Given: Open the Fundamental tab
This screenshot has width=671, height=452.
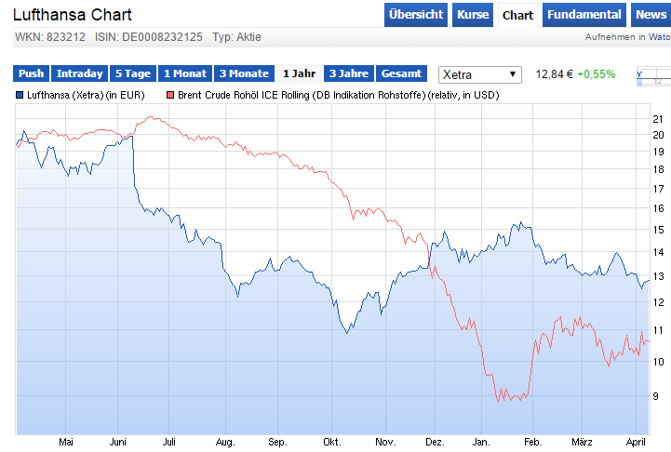Looking at the screenshot, I should tap(584, 15).
